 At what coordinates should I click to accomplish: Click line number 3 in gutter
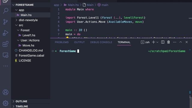pos(58,18)
